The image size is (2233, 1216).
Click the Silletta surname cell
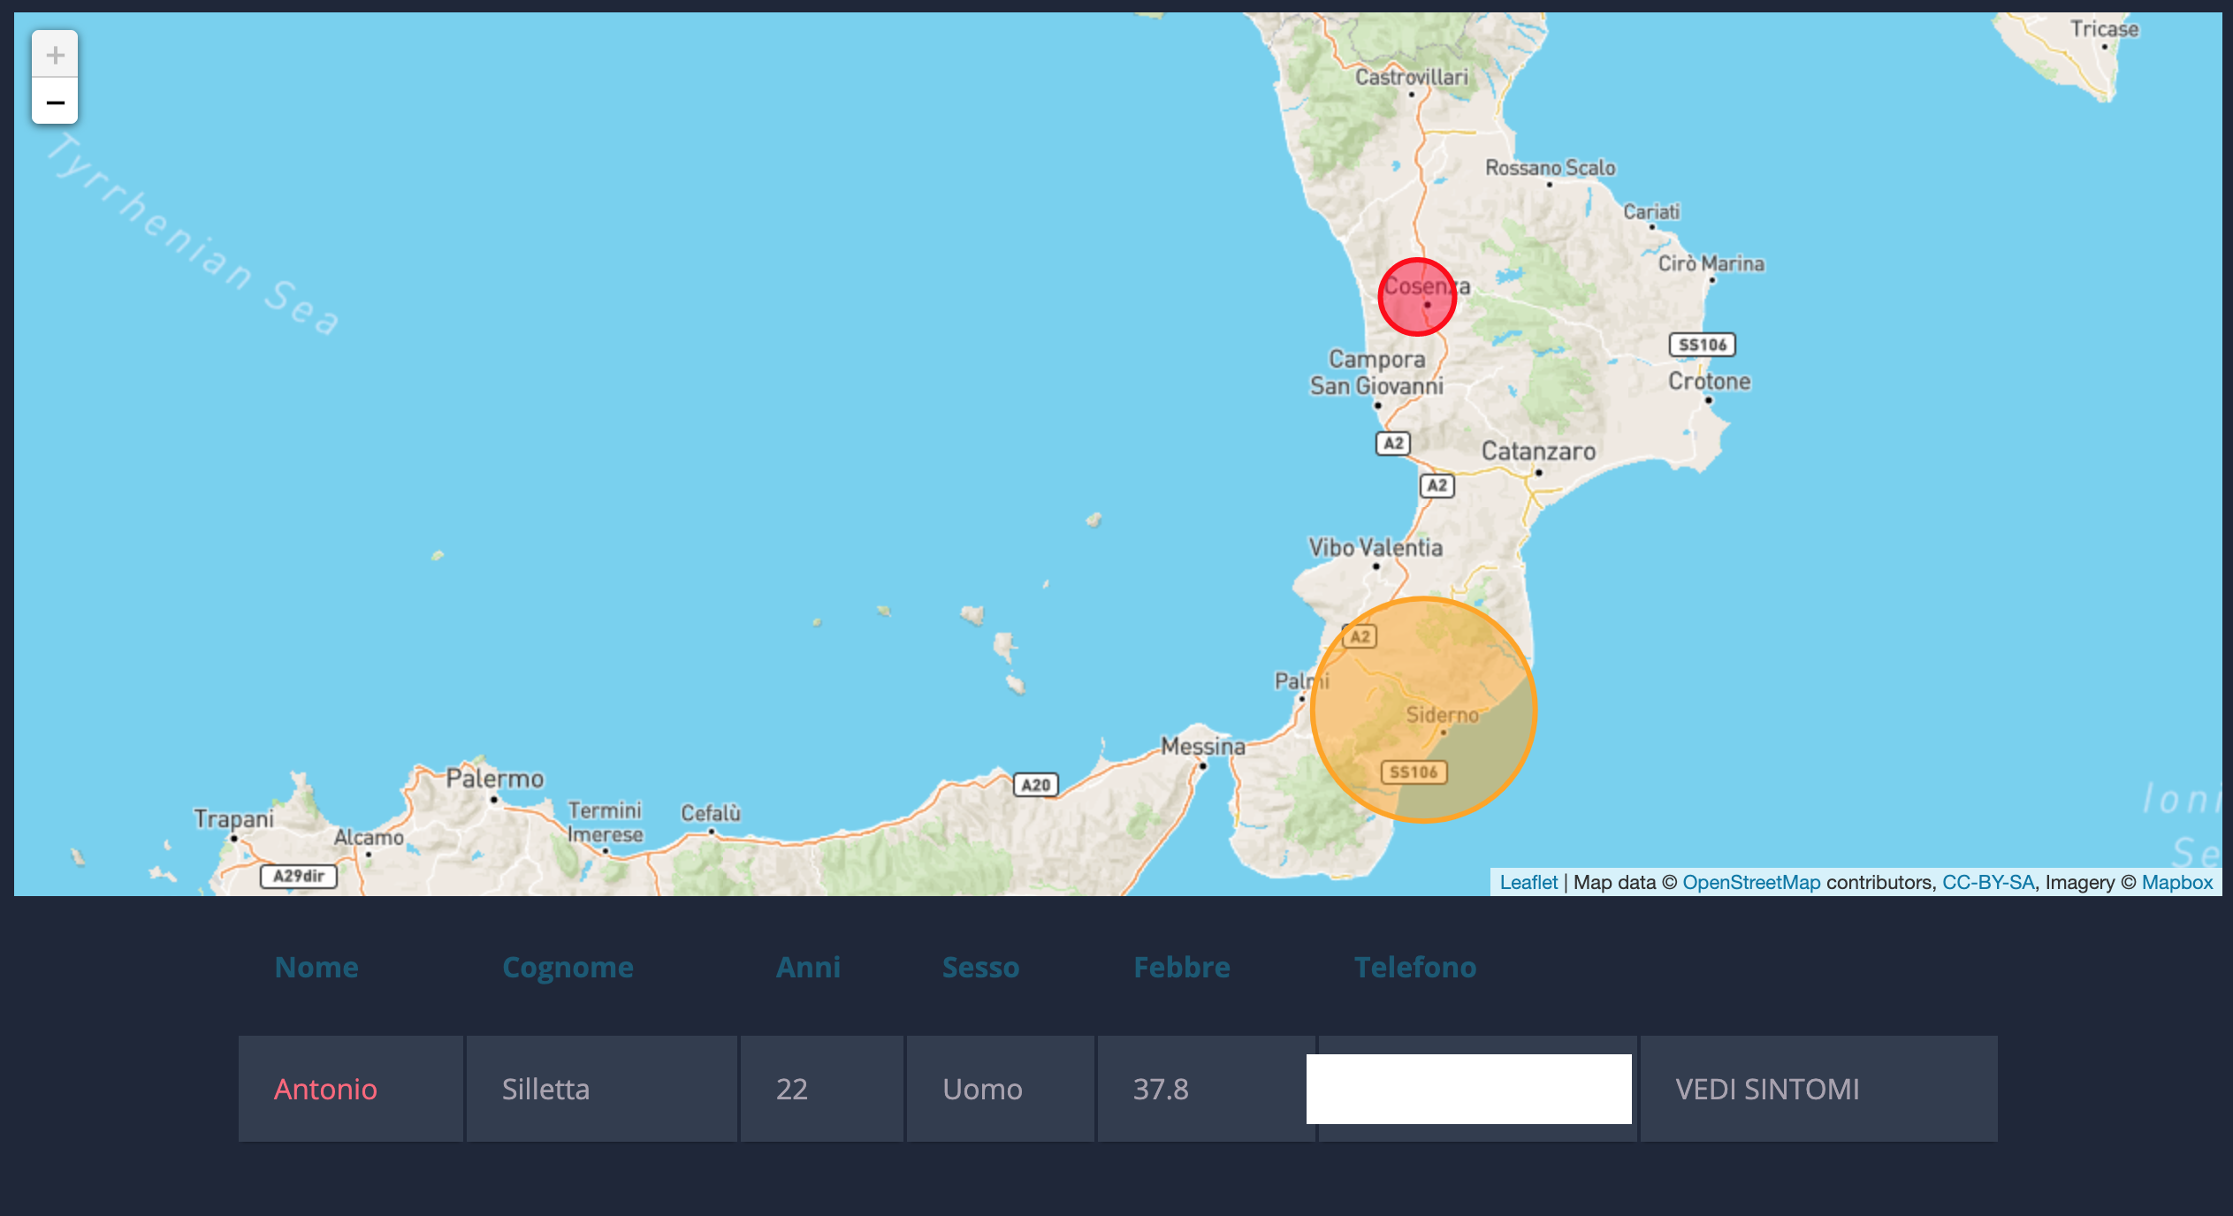[545, 1089]
